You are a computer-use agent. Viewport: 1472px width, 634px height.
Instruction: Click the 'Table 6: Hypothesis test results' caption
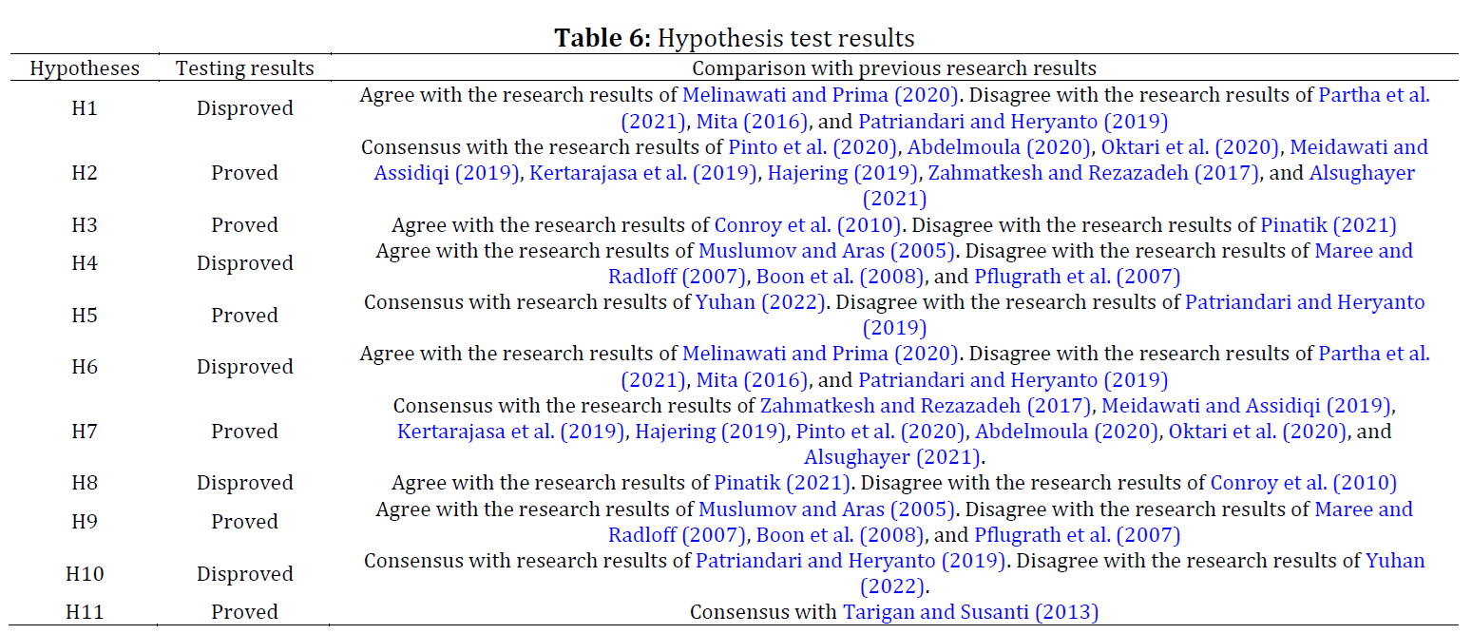coord(735,38)
